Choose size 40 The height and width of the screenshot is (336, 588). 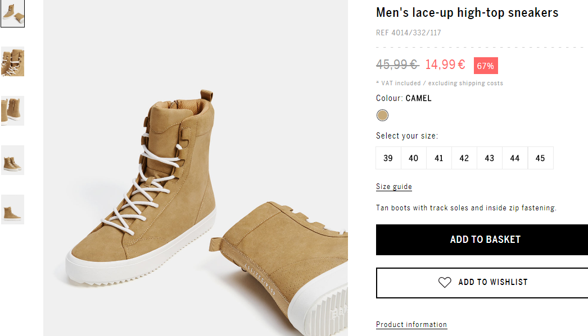pos(414,158)
